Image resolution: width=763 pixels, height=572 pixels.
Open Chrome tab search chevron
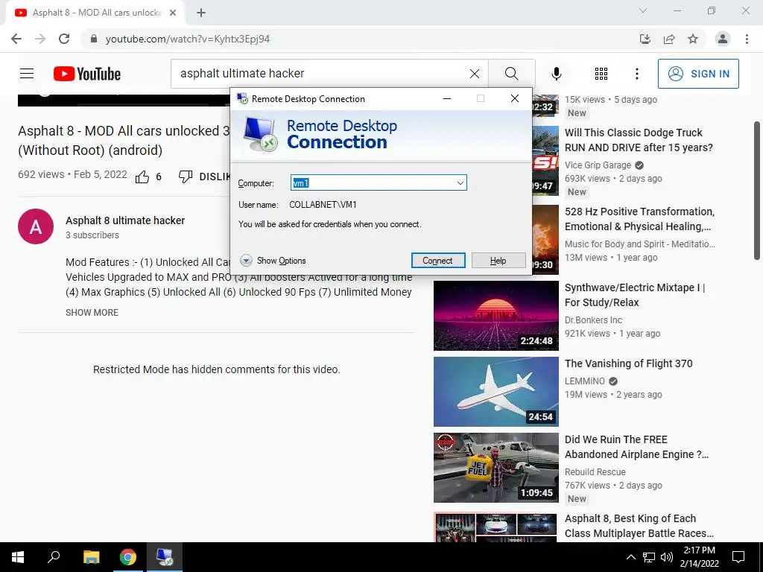(x=643, y=10)
